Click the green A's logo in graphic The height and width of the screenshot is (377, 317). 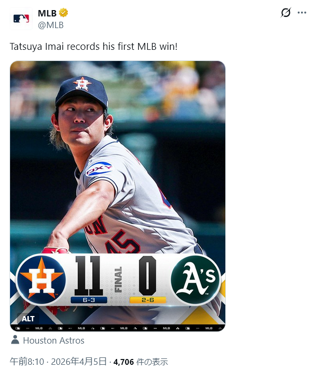click(x=196, y=279)
